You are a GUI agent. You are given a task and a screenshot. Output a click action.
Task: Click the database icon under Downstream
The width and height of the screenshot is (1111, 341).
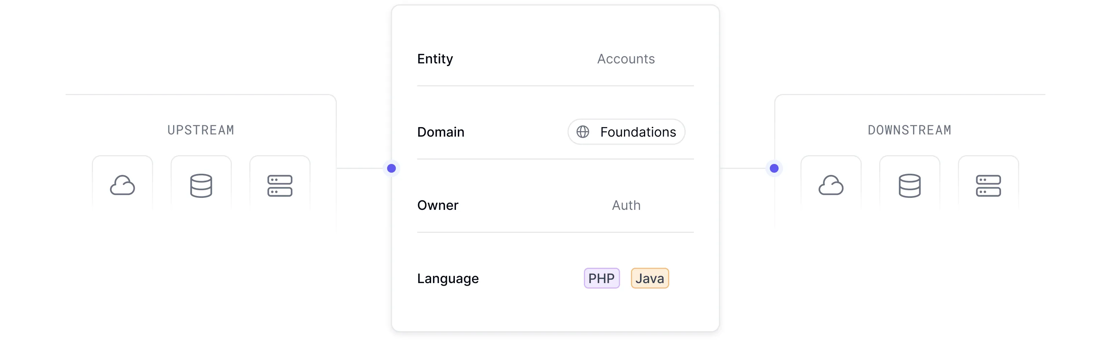point(909,186)
